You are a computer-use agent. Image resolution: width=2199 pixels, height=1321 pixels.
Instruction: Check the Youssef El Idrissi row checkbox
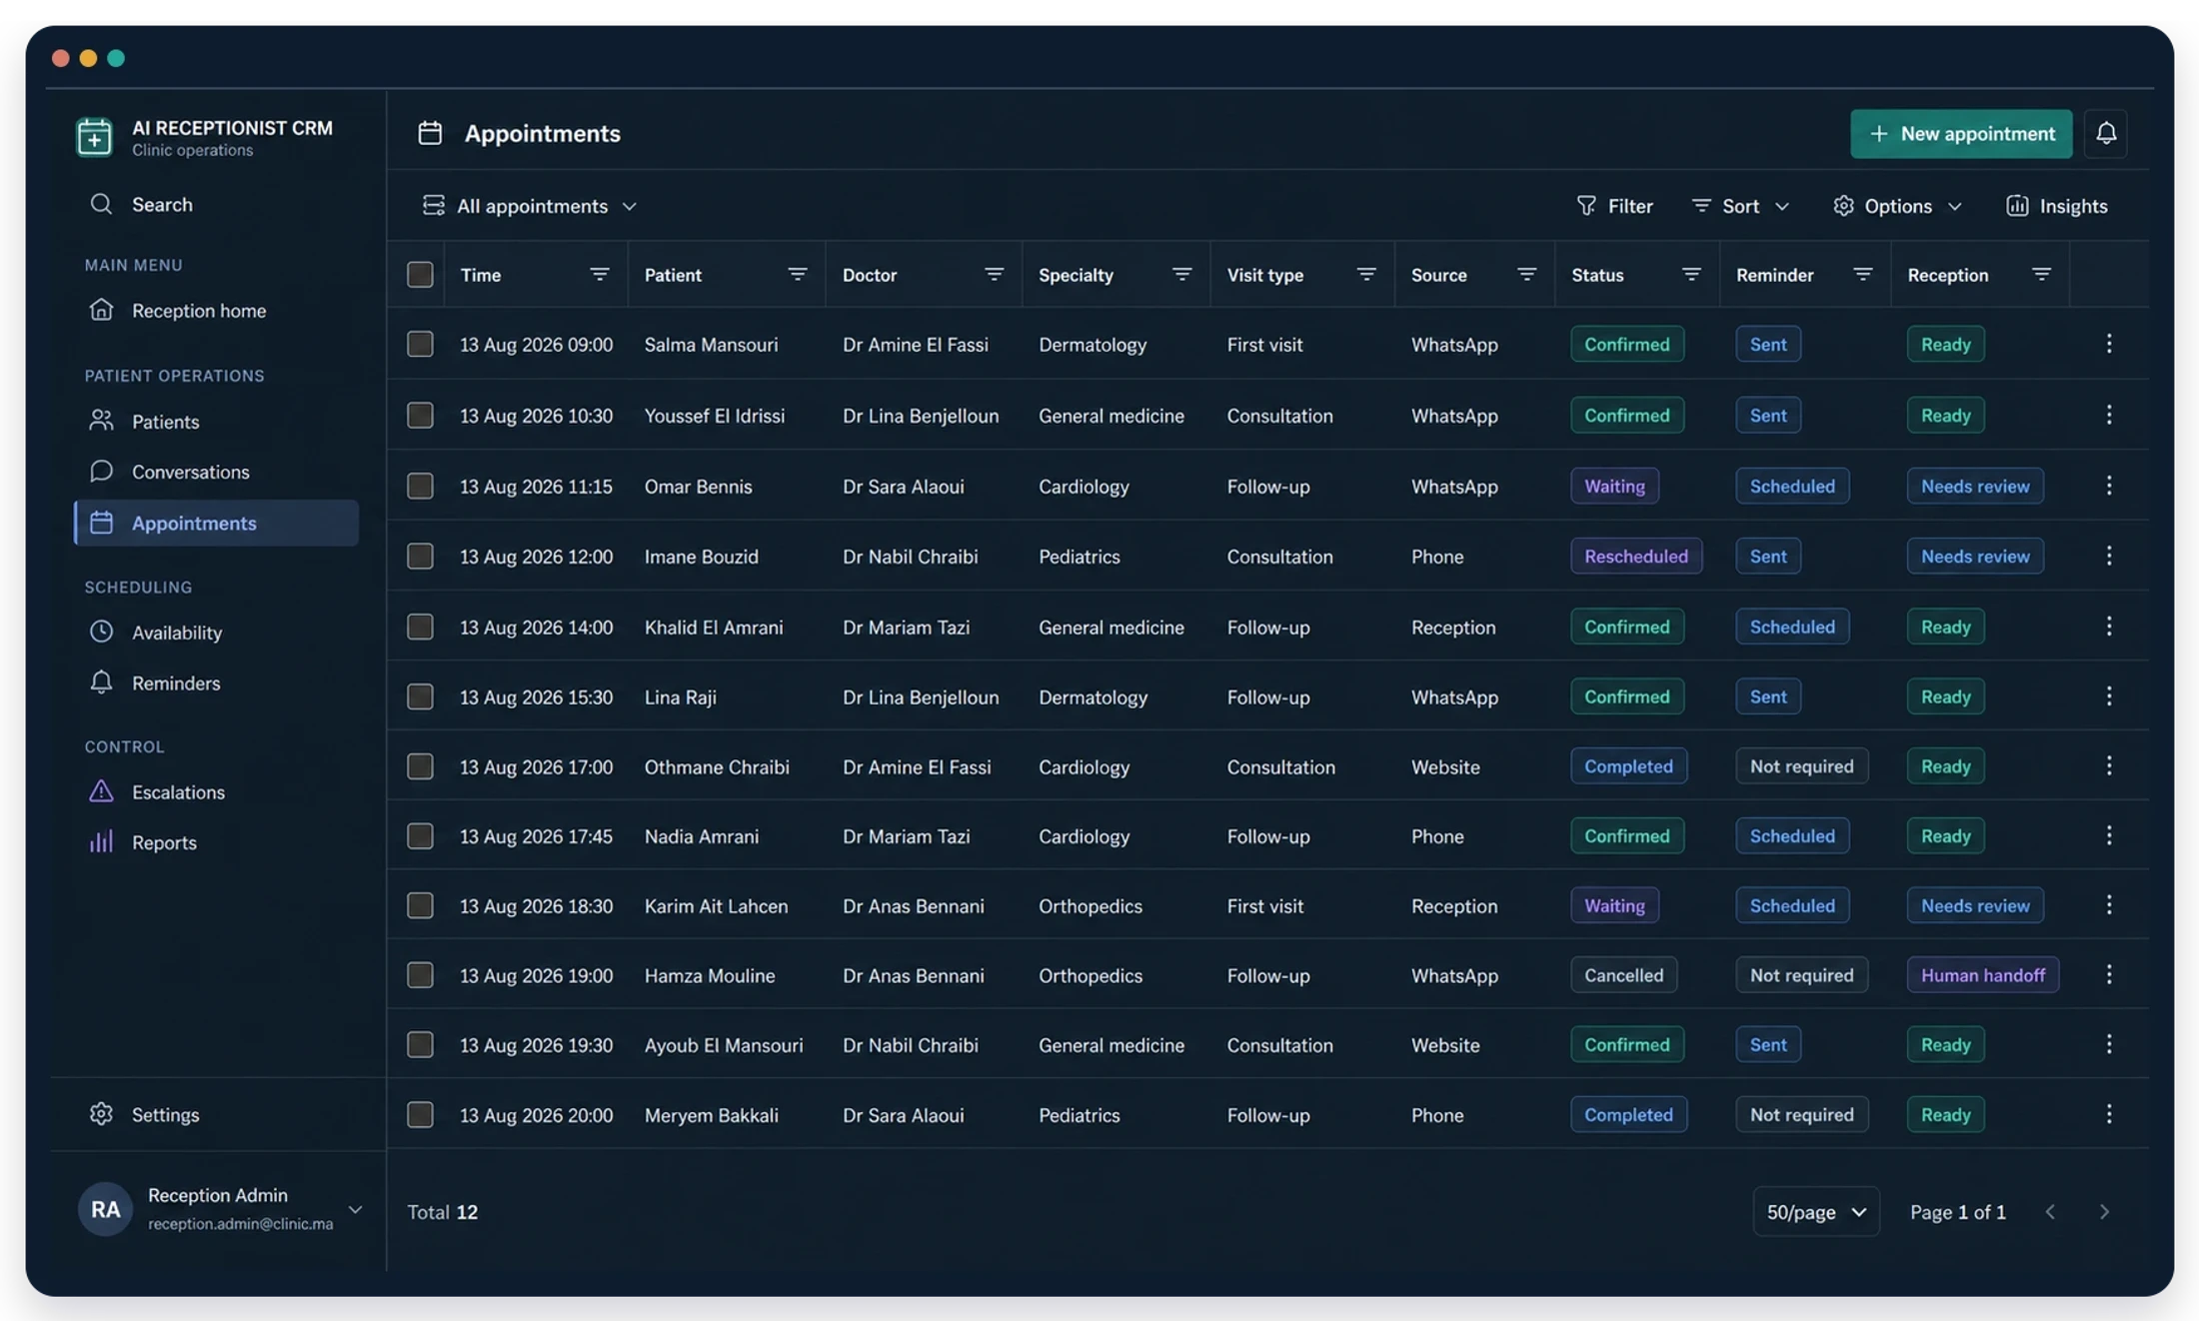coord(420,415)
